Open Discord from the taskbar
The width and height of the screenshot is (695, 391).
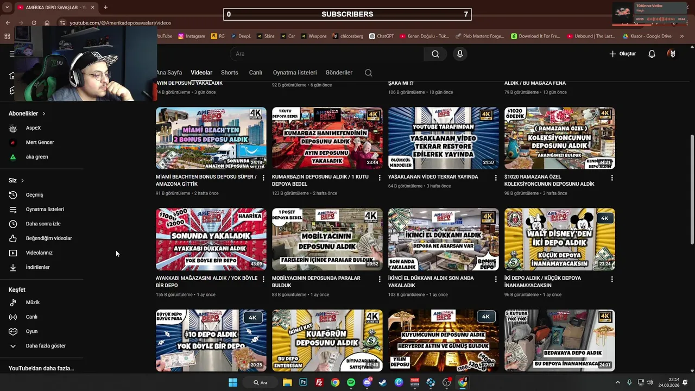[367, 382]
